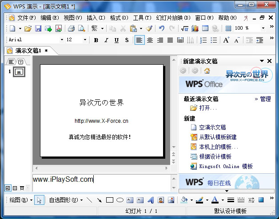Open the 文件 (File) menu
The width and height of the screenshot is (279, 219).
pos(27,18)
